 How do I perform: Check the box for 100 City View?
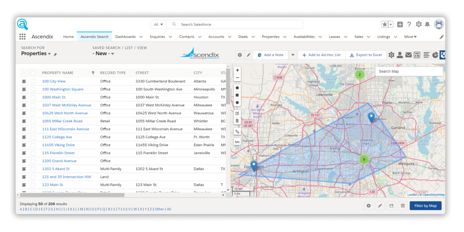33,81
